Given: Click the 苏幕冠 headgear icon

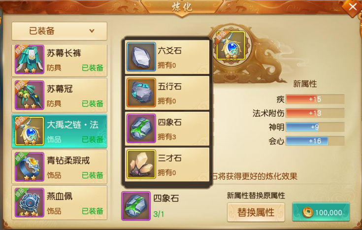Looking at the screenshot, I should (30, 95).
